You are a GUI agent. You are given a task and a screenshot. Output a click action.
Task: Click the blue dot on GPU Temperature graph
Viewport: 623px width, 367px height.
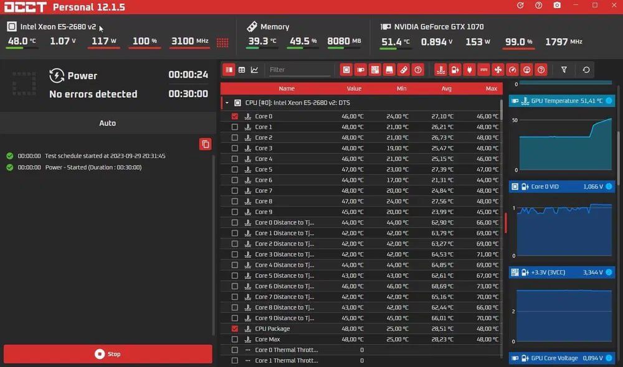[609, 101]
